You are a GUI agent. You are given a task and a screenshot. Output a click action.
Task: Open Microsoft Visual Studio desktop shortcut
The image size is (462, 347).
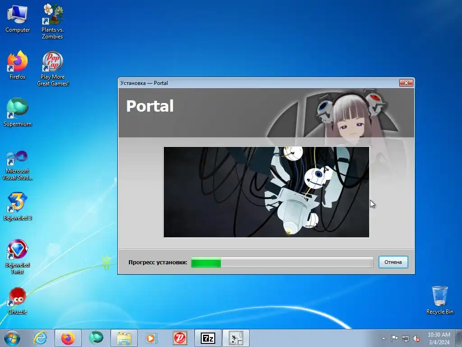tap(18, 165)
